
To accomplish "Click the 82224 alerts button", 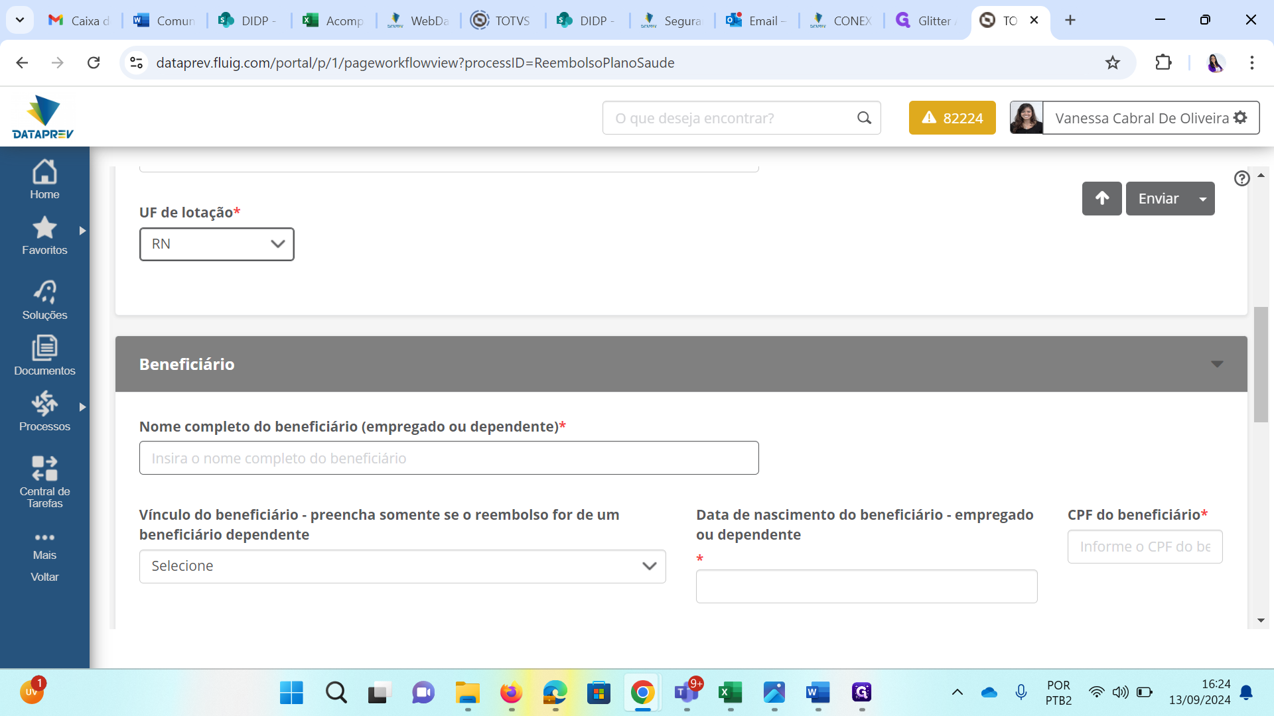I will pyautogui.click(x=952, y=118).
